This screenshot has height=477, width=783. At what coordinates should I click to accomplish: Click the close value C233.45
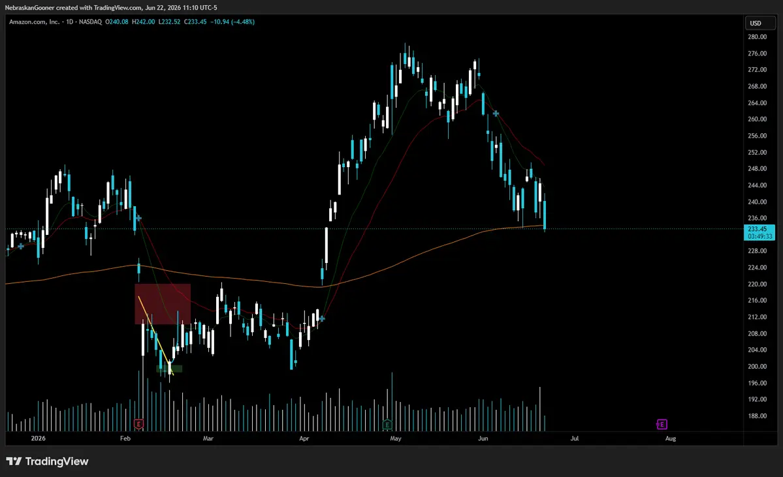[195, 22]
